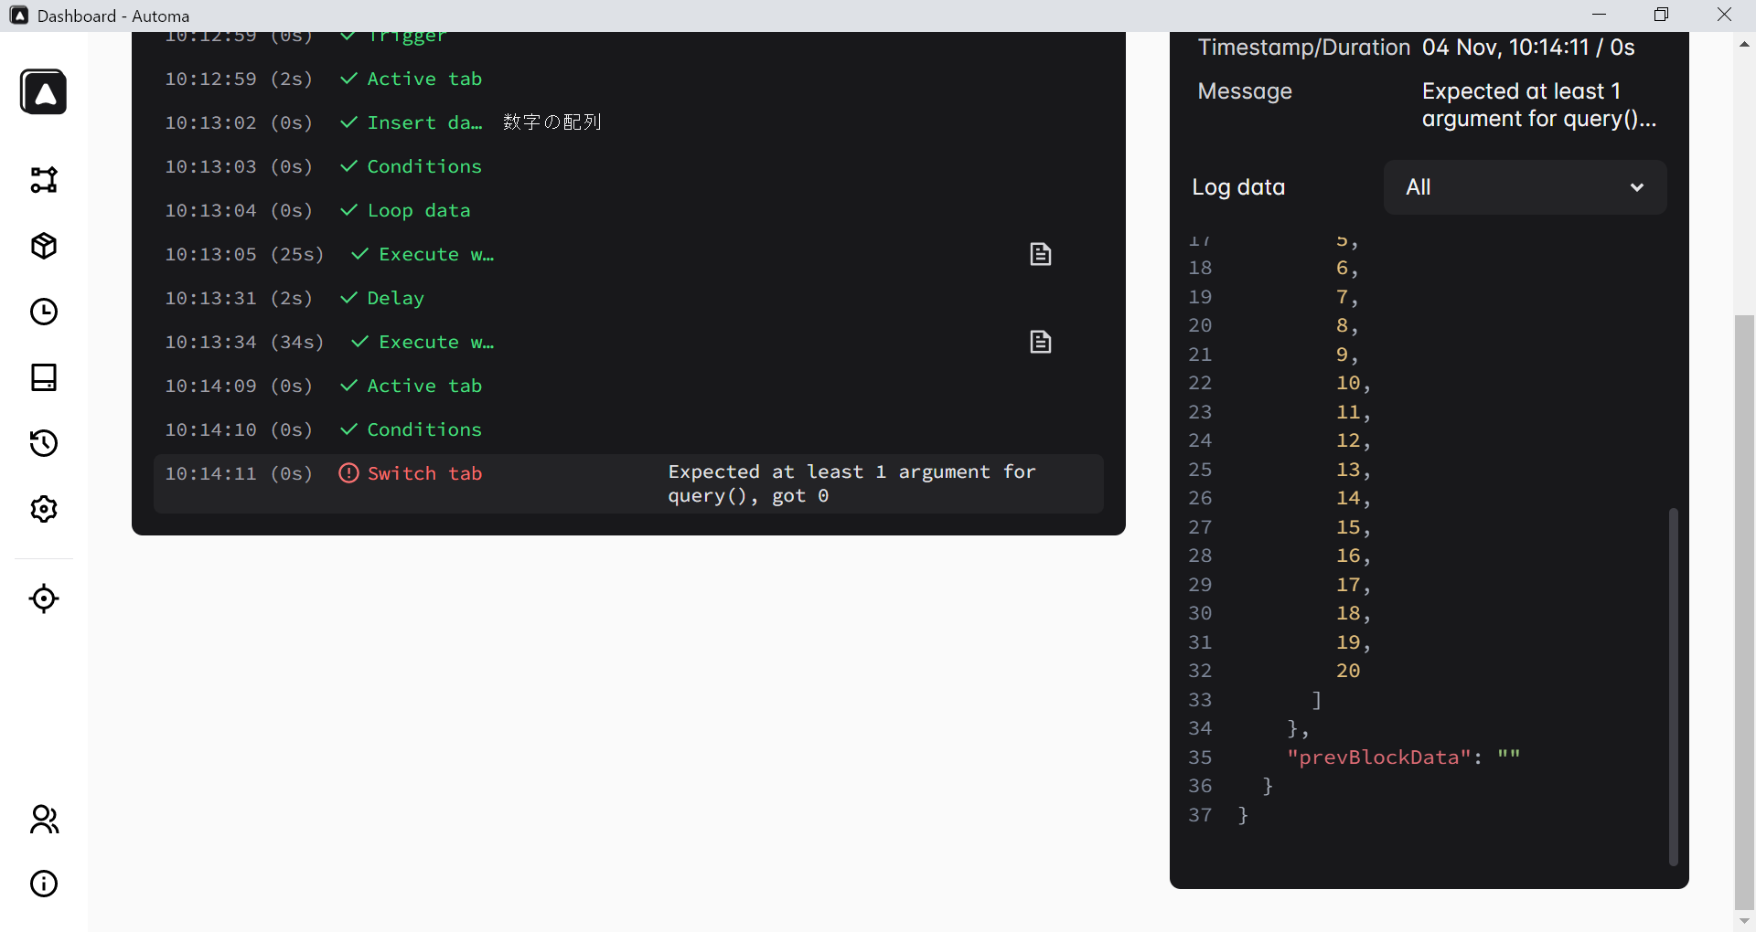Screen dimensions: 1756x932
Task: Open the About info icon in sidebar
Action: pyautogui.click(x=43, y=884)
